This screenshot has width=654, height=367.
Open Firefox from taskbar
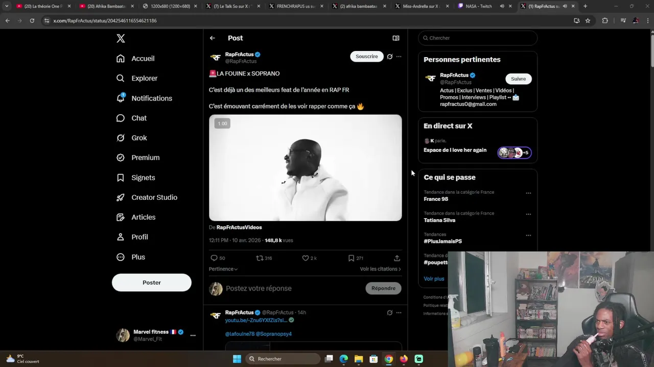click(x=404, y=359)
